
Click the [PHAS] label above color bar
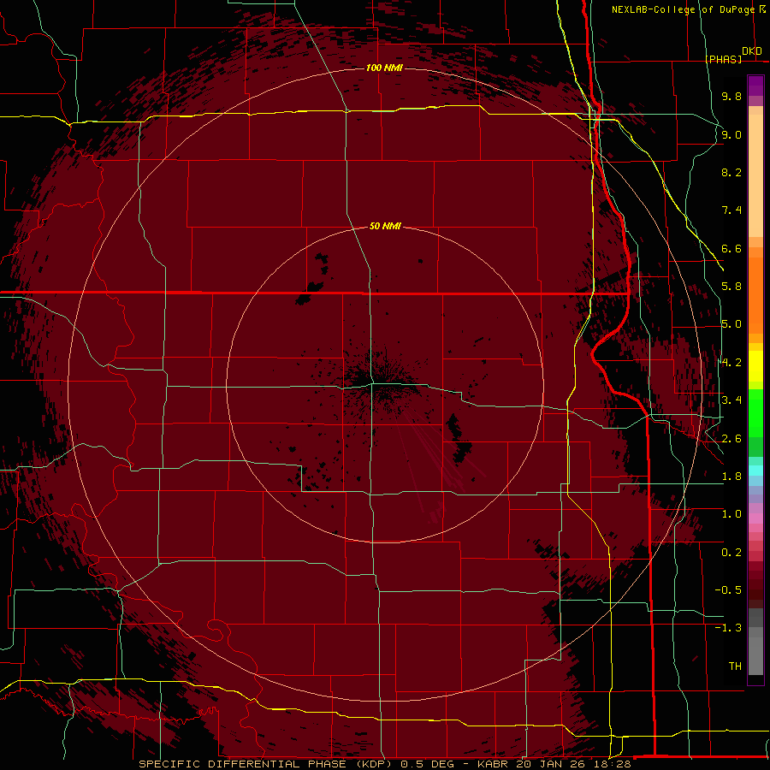click(x=723, y=59)
